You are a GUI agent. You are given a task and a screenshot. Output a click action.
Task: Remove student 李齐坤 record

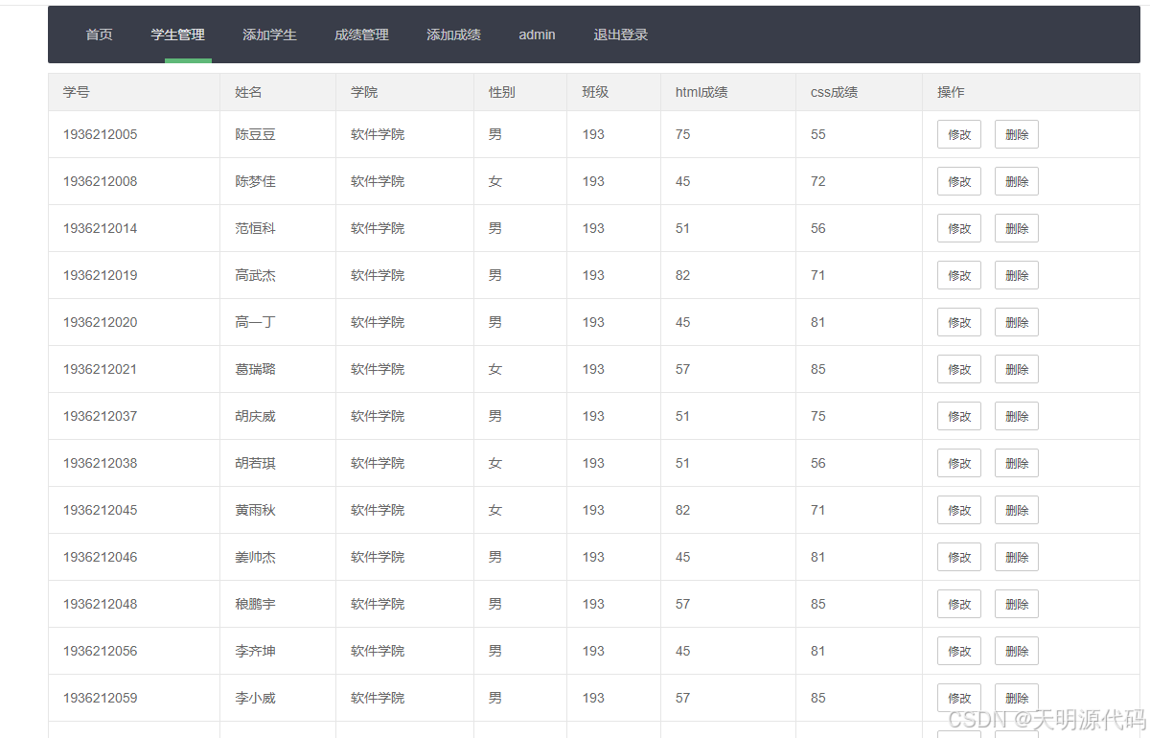(x=1017, y=651)
